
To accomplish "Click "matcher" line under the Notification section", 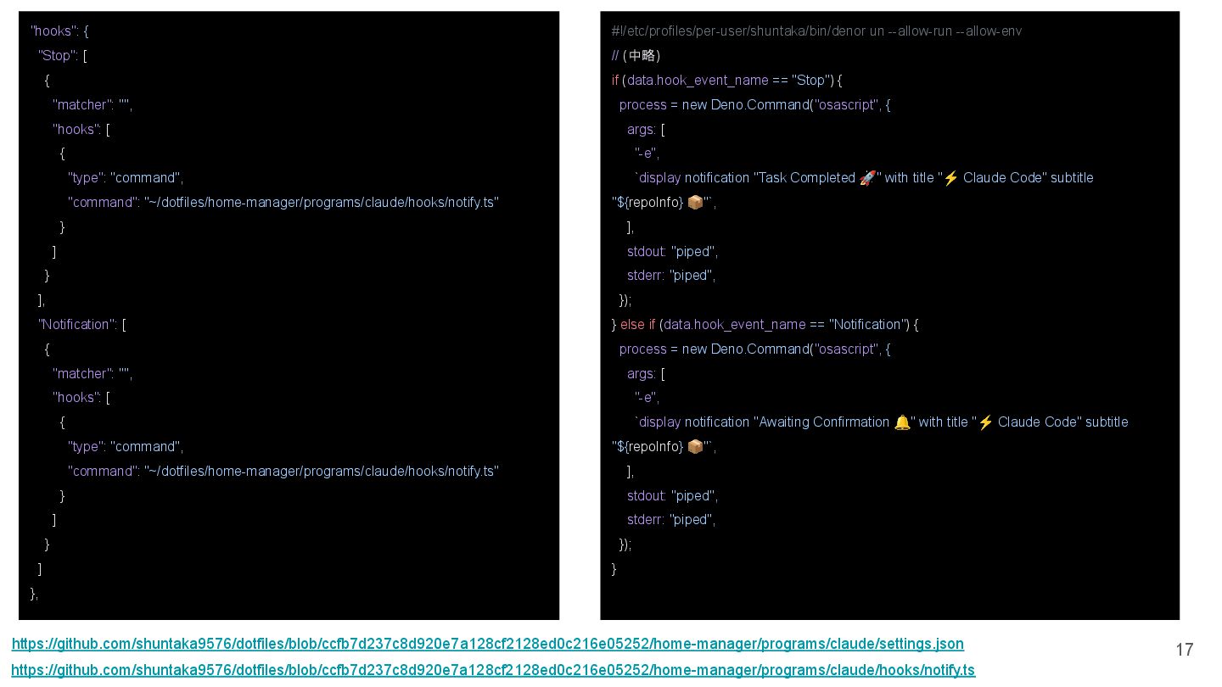I will (x=92, y=374).
